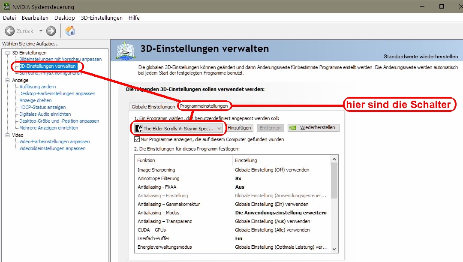The width and height of the screenshot is (463, 262).
Task: Open the Home house icon
Action: point(70,31)
